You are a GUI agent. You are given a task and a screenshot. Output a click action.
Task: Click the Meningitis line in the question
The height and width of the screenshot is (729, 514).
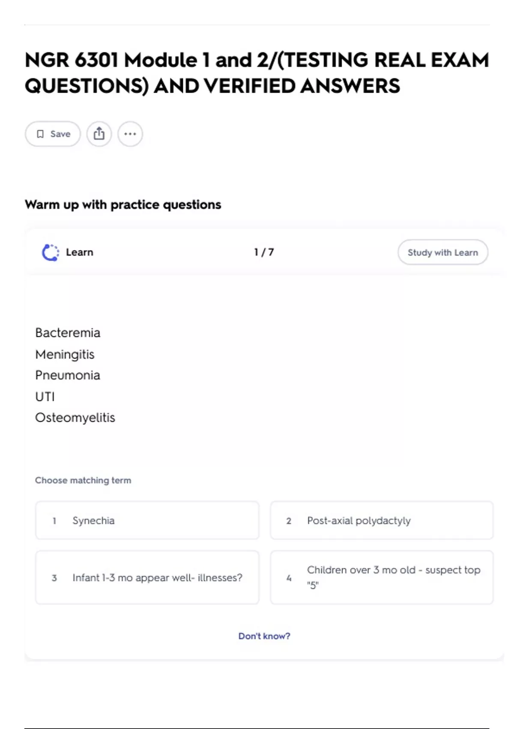pyautogui.click(x=65, y=354)
